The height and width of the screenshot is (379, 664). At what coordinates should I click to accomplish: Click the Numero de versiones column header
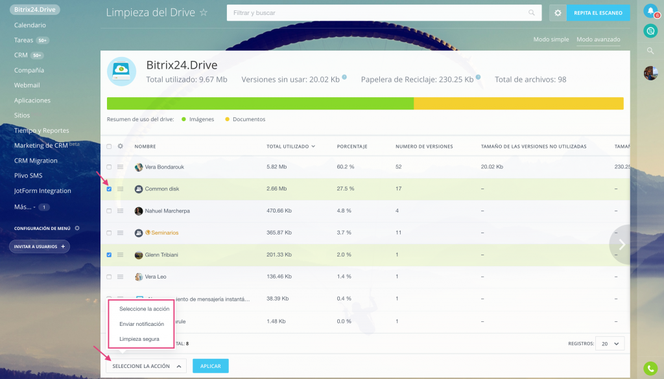424,146
